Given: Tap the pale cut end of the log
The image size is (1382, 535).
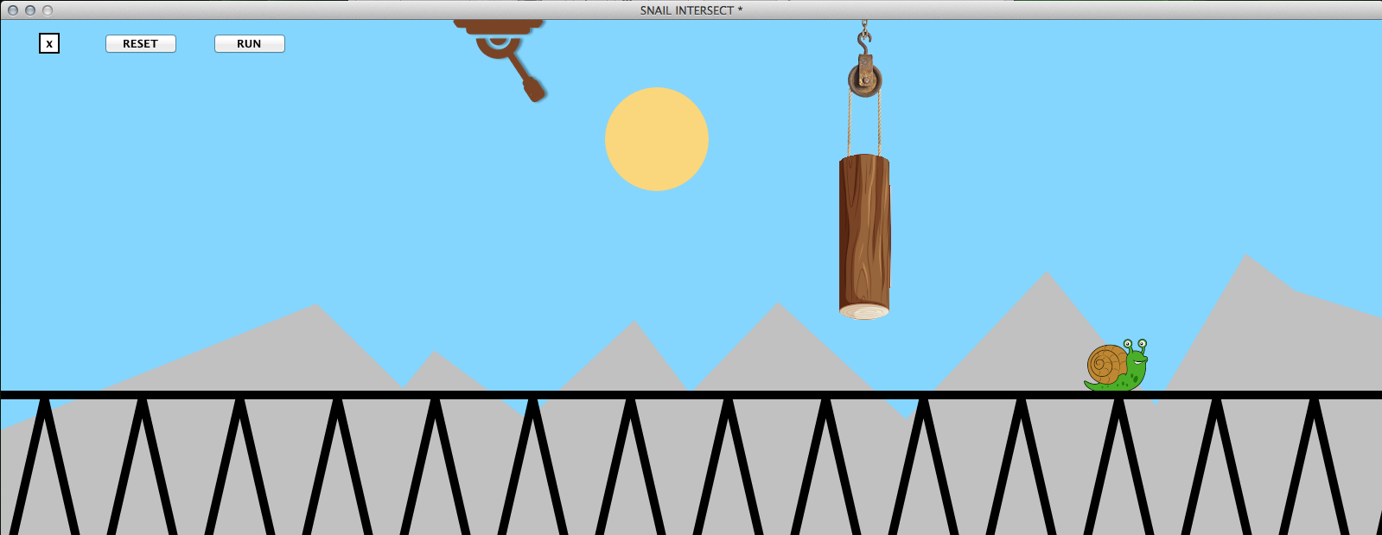Looking at the screenshot, I should [x=864, y=311].
